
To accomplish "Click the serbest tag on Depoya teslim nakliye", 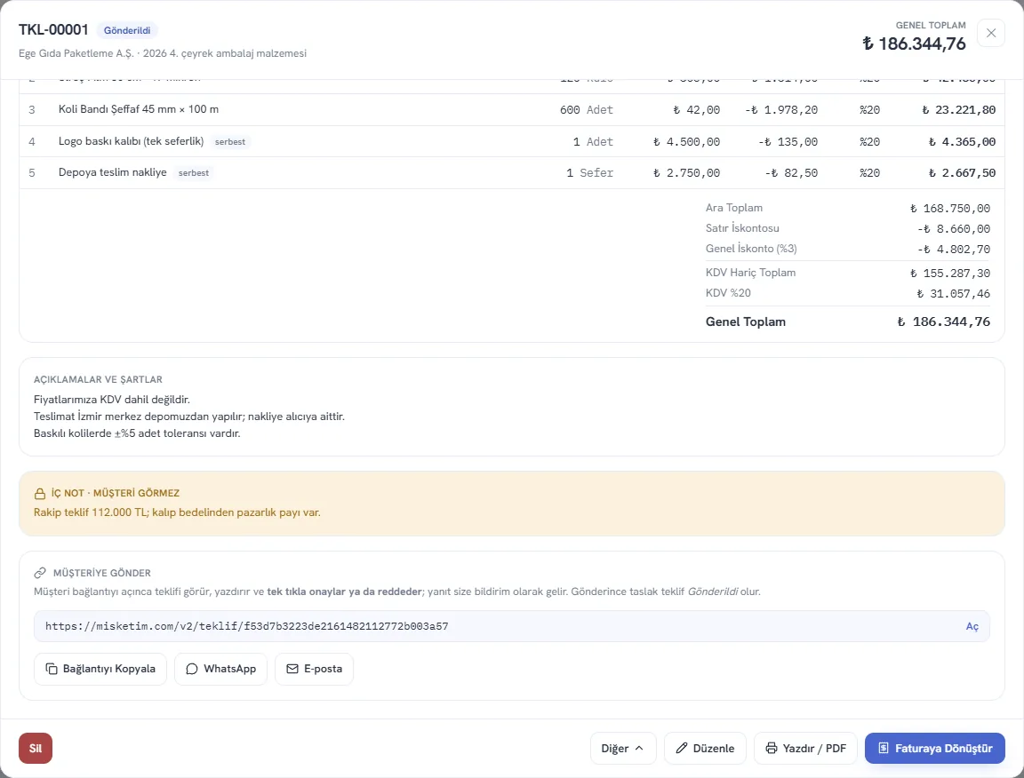I will (x=194, y=173).
